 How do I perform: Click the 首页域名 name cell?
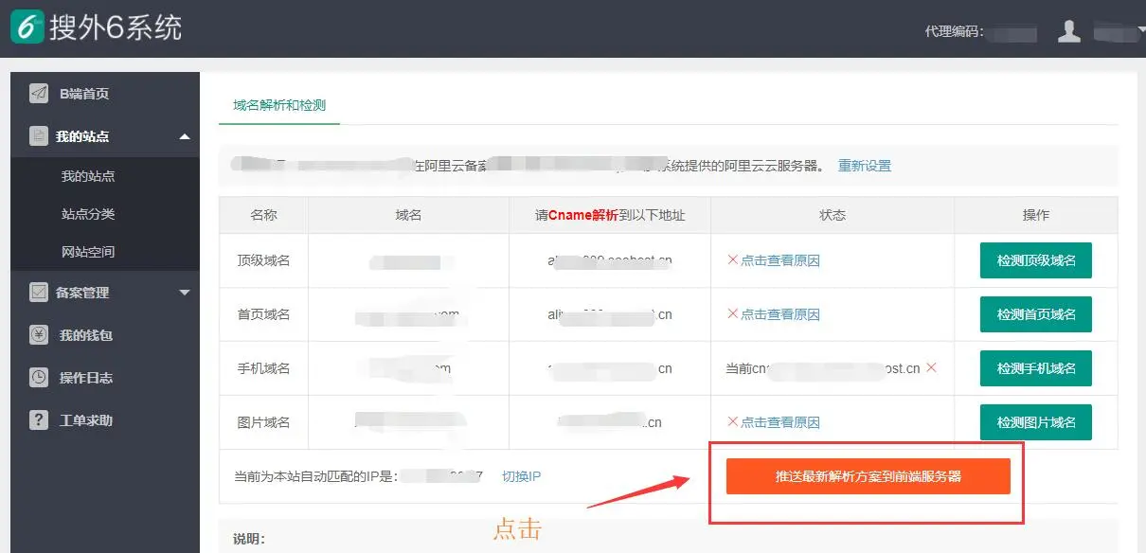pos(263,314)
